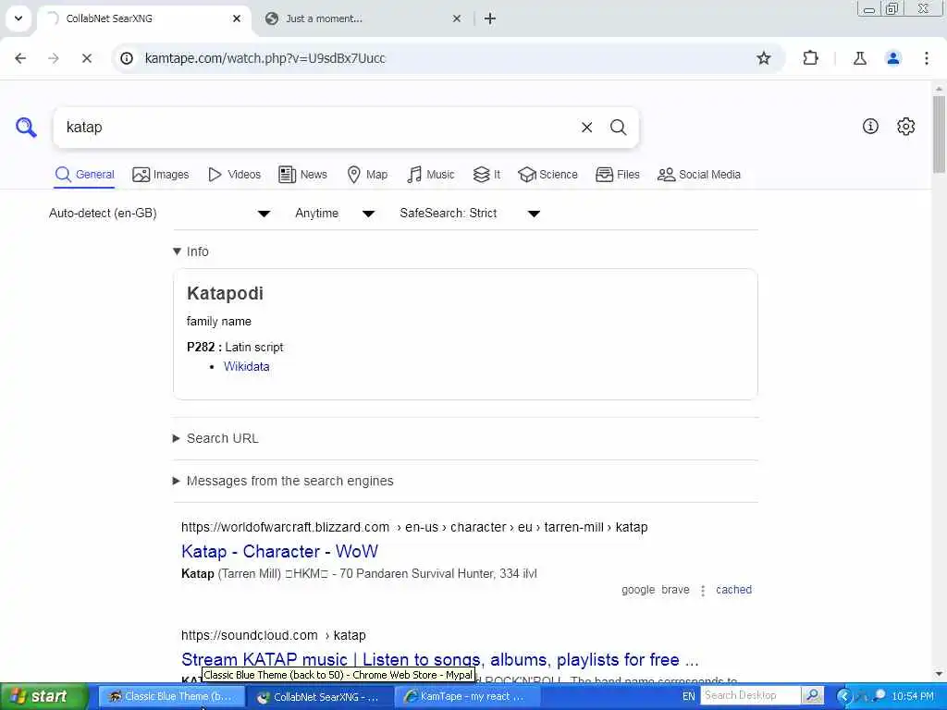Open the SafeSearch Strict dropdown
The image size is (947, 710).
tap(469, 214)
